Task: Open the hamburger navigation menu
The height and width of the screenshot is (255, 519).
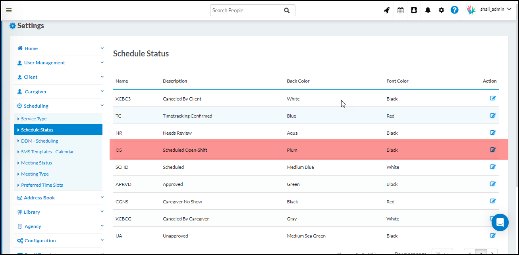Action: [x=9, y=10]
